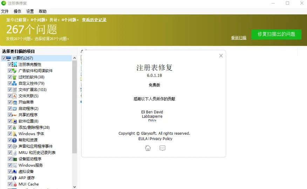Open the 查看历史记录 link
The width and height of the screenshot is (307, 189).
(94, 20)
